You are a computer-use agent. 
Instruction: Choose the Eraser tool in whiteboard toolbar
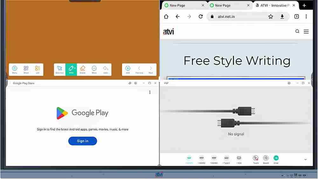[x=83, y=70]
